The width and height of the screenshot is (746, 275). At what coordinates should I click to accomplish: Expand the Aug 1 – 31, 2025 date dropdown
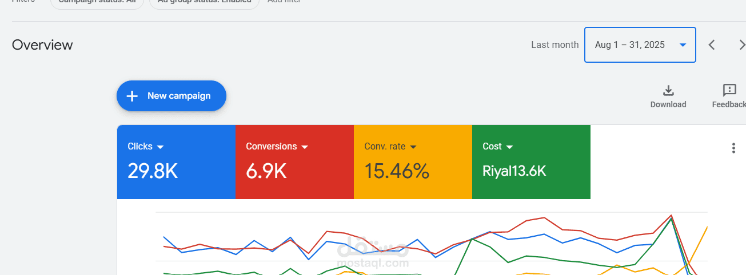(640, 45)
